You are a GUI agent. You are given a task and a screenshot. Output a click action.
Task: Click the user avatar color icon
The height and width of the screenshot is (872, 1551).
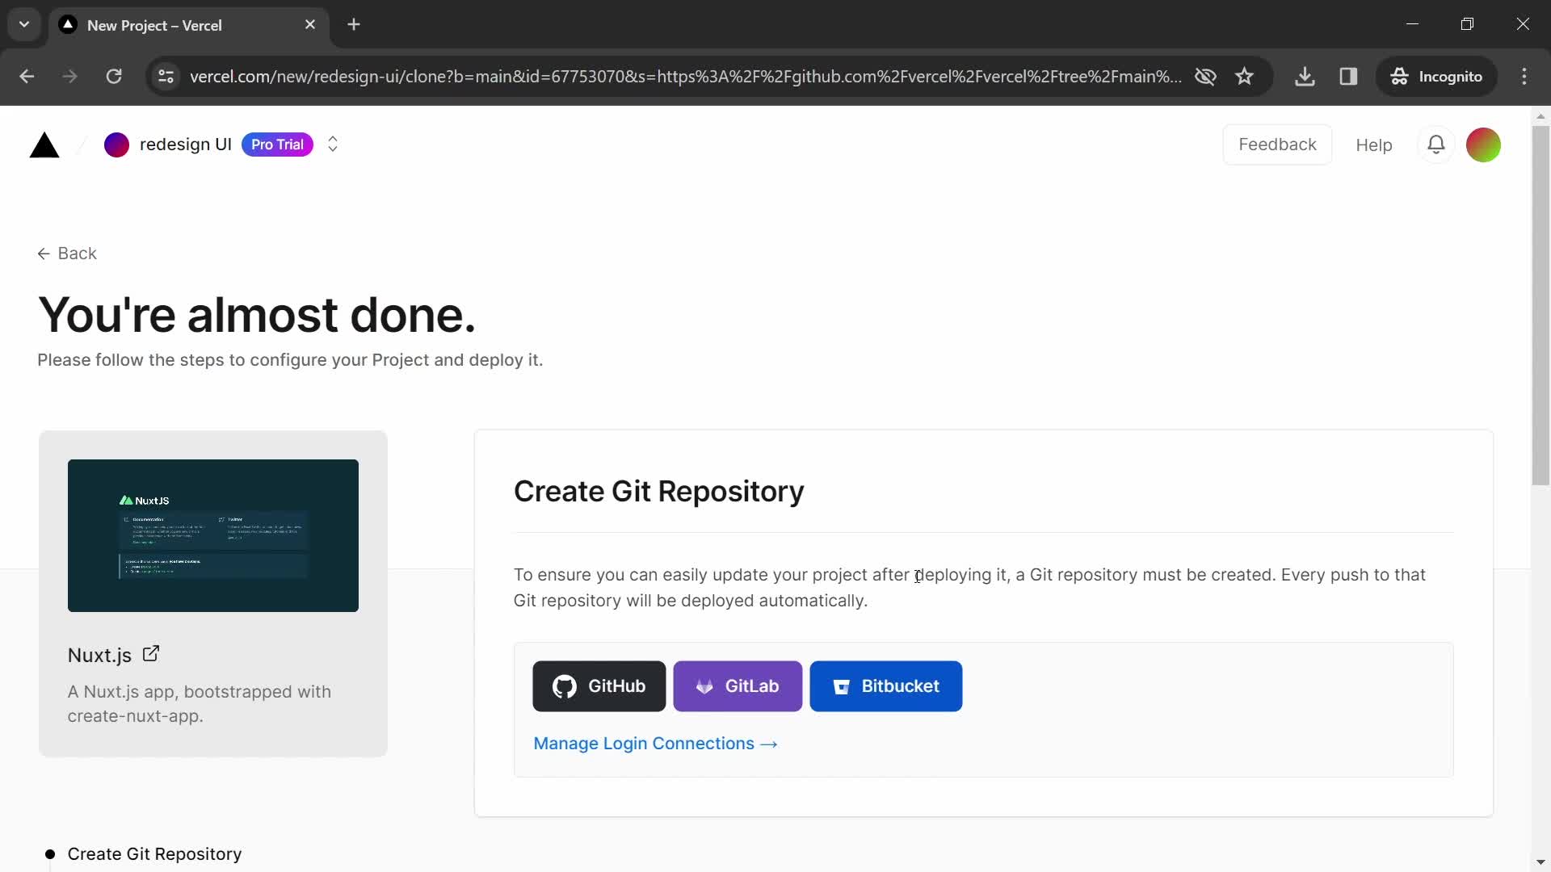coord(1483,144)
